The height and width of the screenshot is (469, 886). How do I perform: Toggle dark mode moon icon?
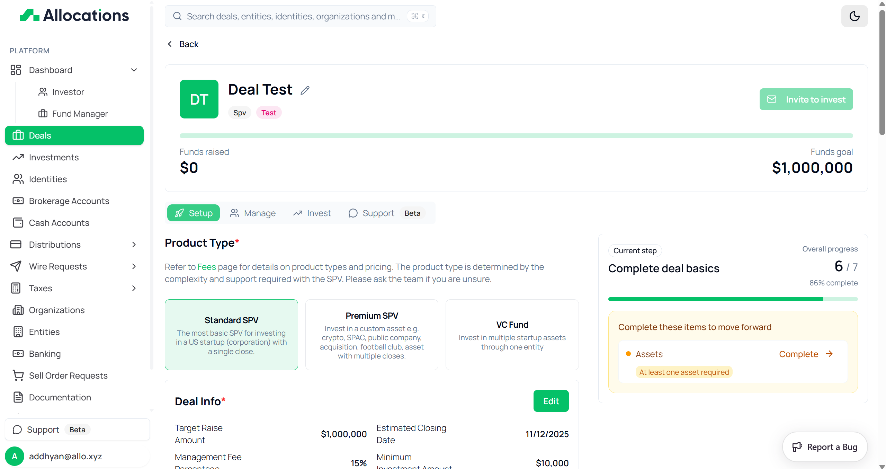[x=854, y=16]
